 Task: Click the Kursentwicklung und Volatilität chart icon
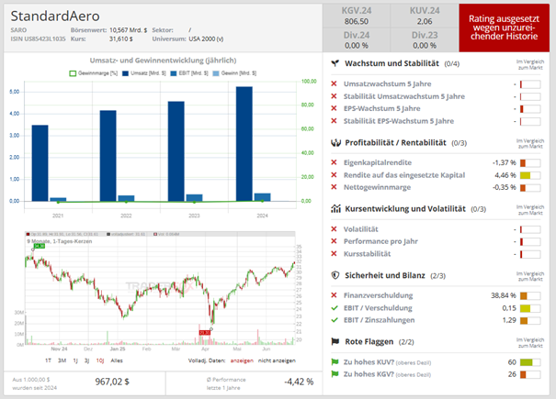pos(335,208)
